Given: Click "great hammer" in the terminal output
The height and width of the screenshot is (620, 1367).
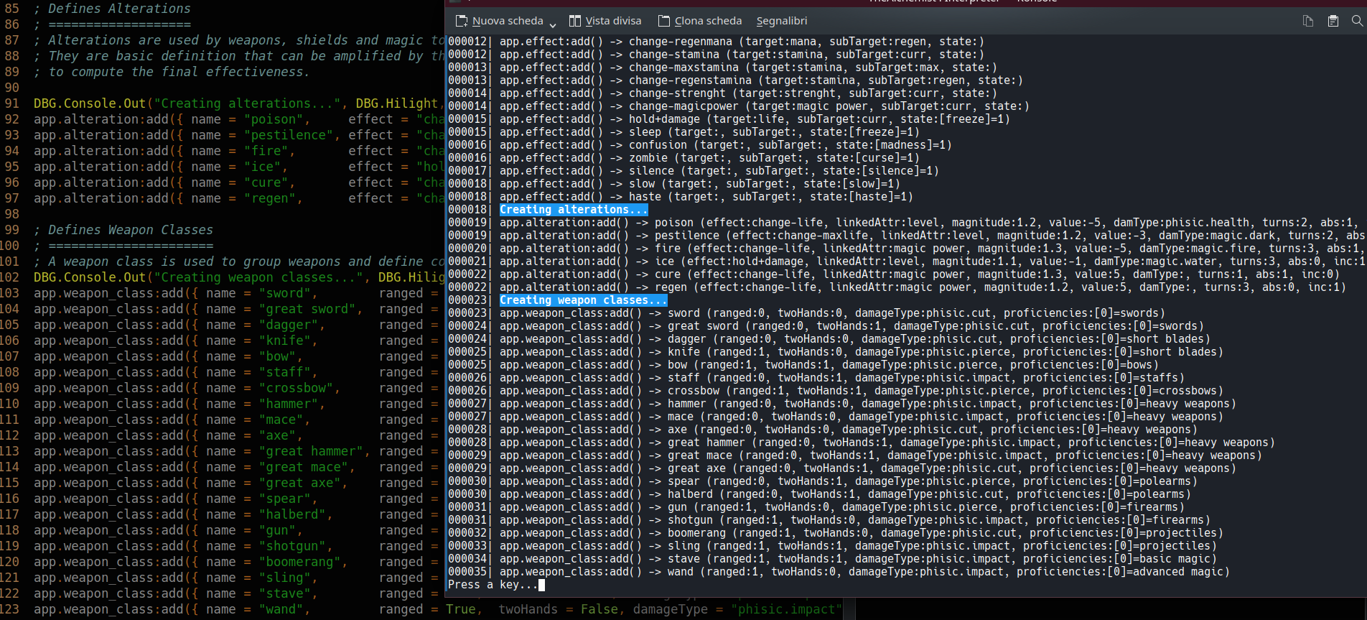Looking at the screenshot, I should (706, 443).
